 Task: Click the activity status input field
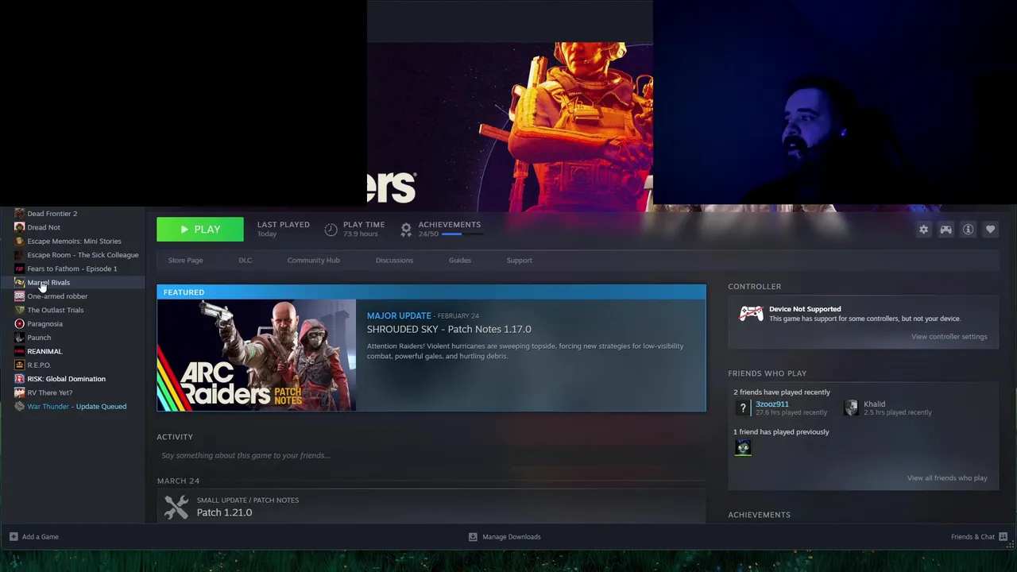(431, 456)
